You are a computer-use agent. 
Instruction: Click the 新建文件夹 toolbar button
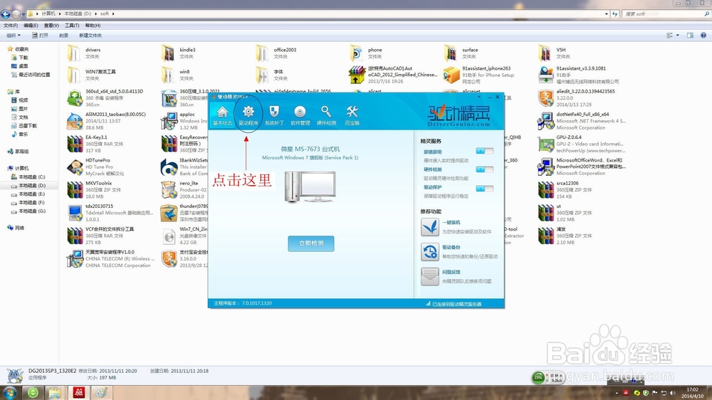click(90, 36)
